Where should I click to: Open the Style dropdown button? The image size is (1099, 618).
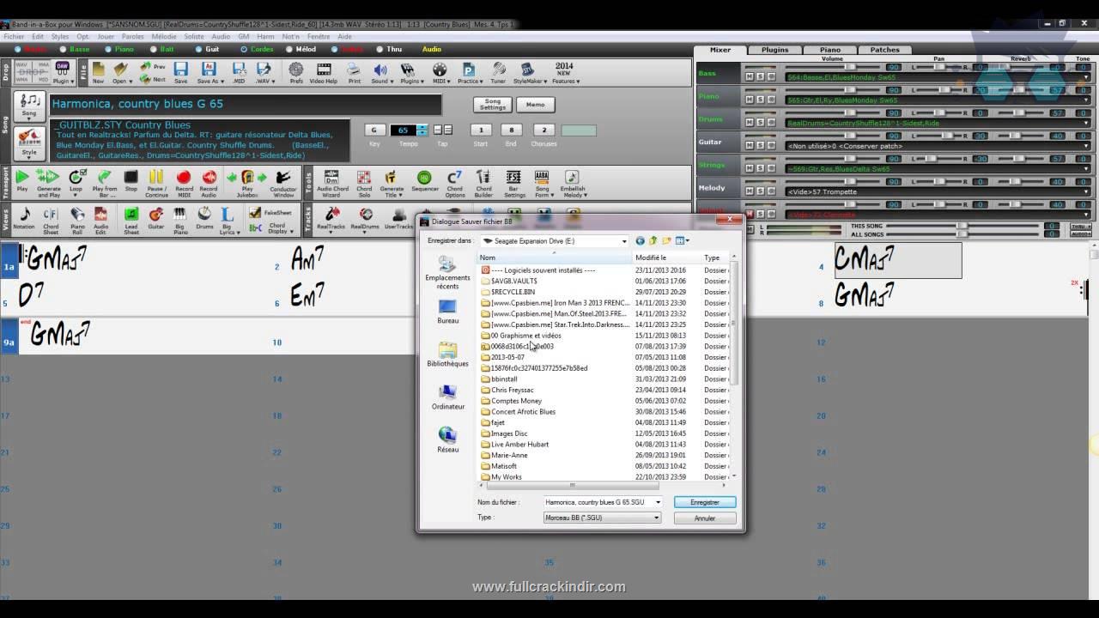point(29,142)
